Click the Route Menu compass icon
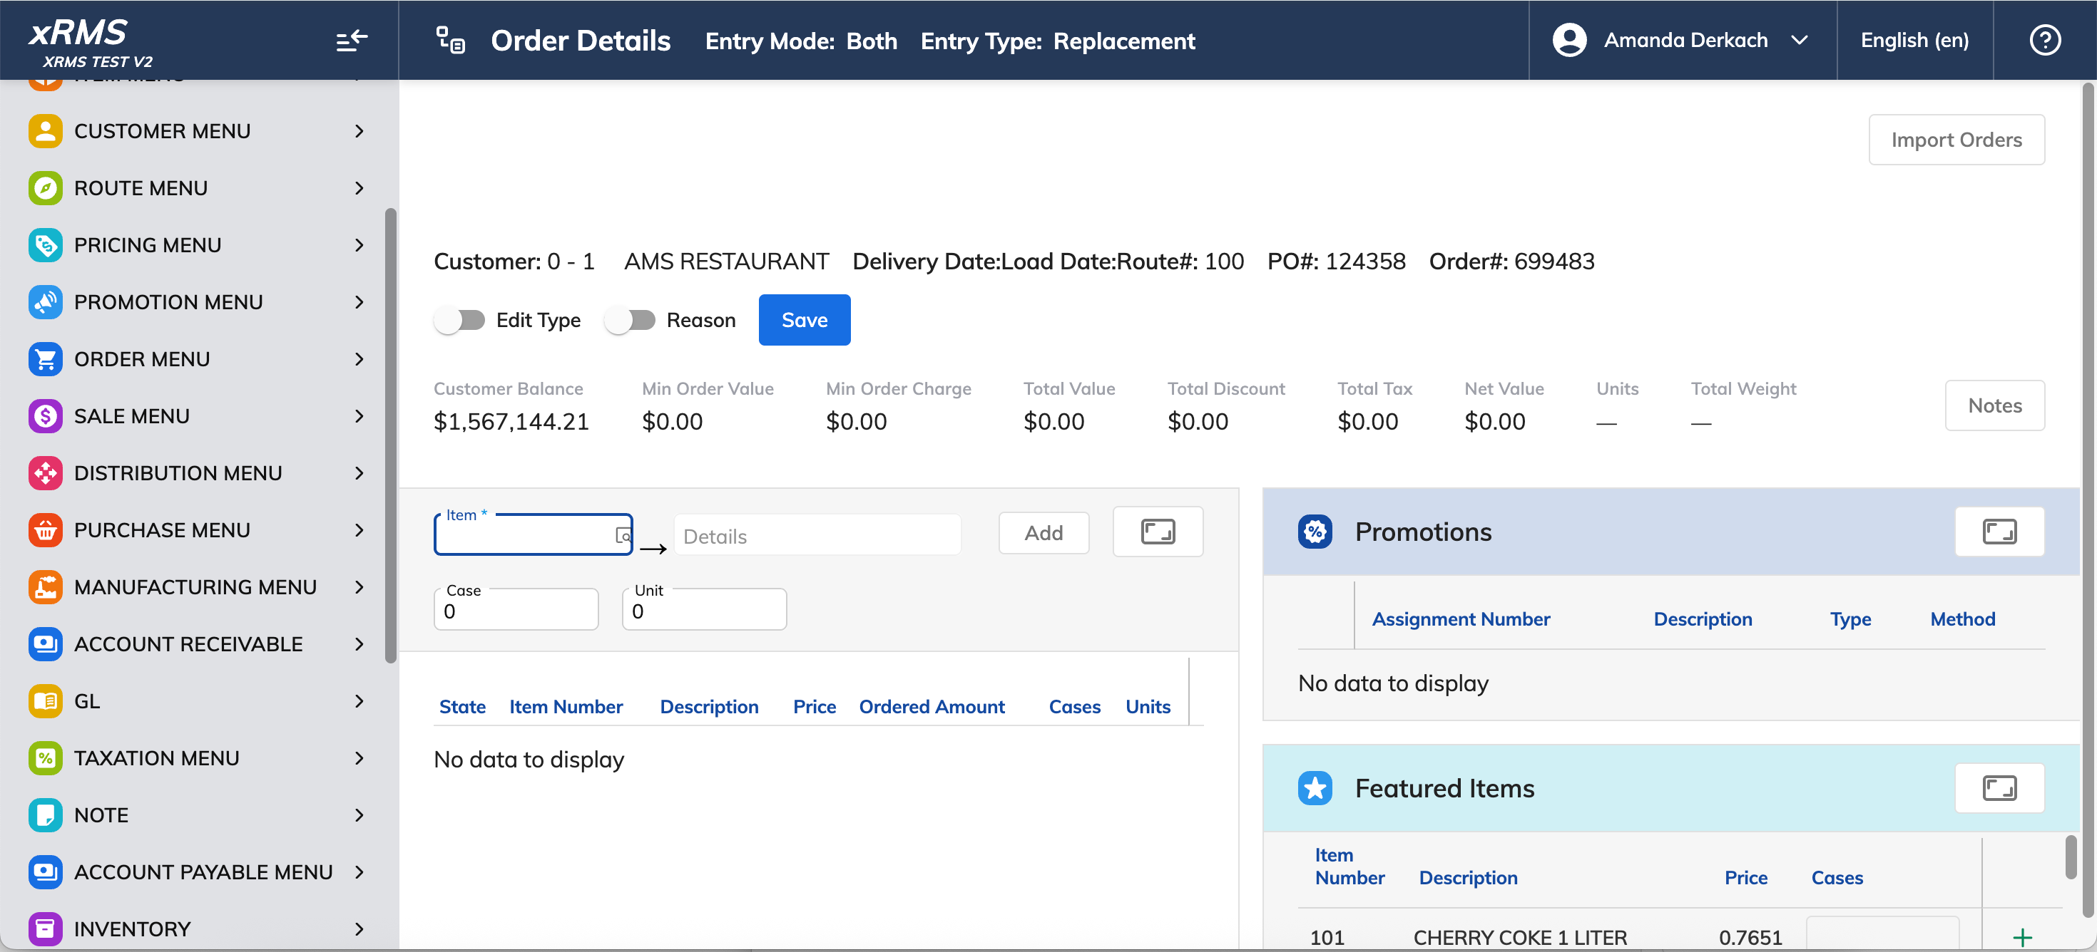Viewport: 2097px width, 952px height. [x=46, y=188]
